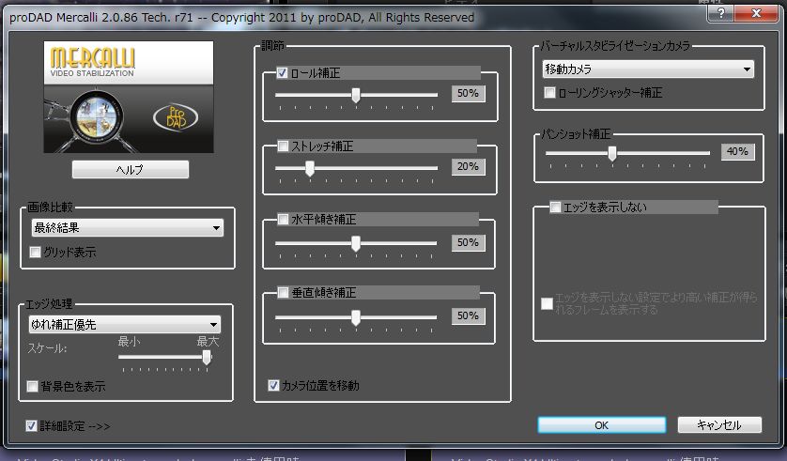Image resolution: width=787 pixels, height=461 pixels.
Task: Click the パンショット補正 slider handle
Action: point(611,153)
